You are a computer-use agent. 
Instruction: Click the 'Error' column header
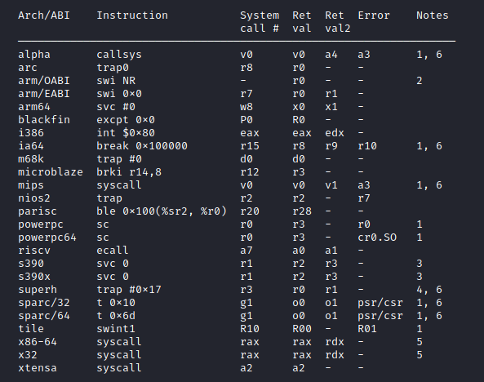(x=374, y=16)
